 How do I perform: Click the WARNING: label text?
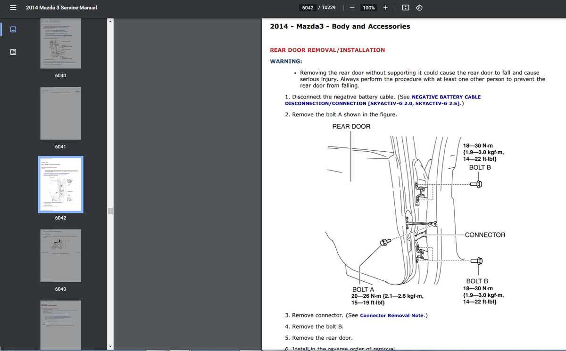click(x=286, y=61)
